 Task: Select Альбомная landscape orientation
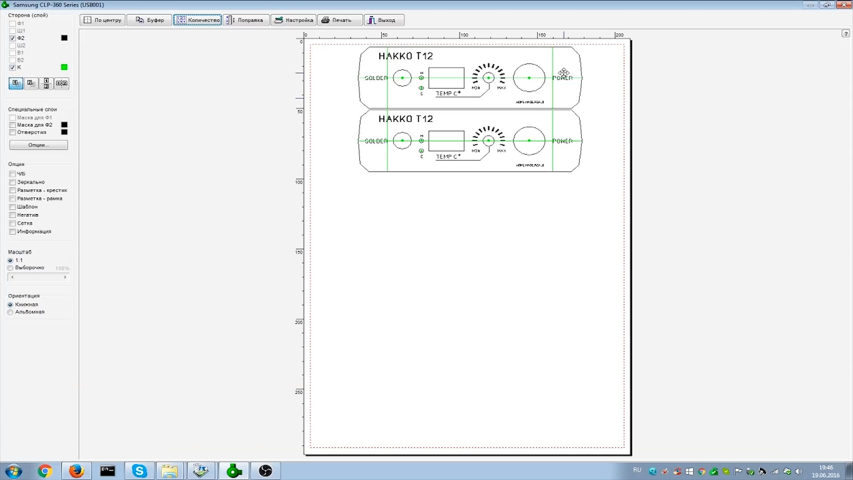(x=10, y=312)
